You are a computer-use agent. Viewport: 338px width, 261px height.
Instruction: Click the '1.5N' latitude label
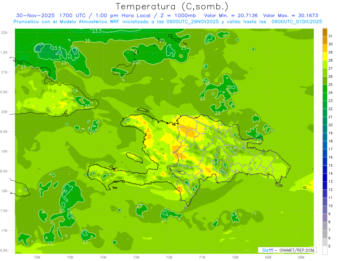[x=4, y=52]
